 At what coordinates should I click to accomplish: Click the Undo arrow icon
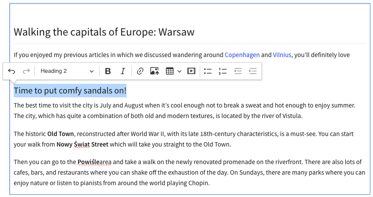click(12, 71)
